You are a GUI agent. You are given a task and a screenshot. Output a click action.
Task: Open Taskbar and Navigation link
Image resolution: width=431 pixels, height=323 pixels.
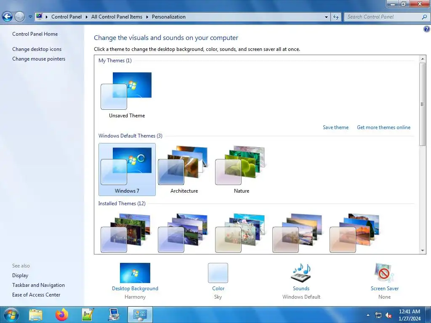(38, 285)
